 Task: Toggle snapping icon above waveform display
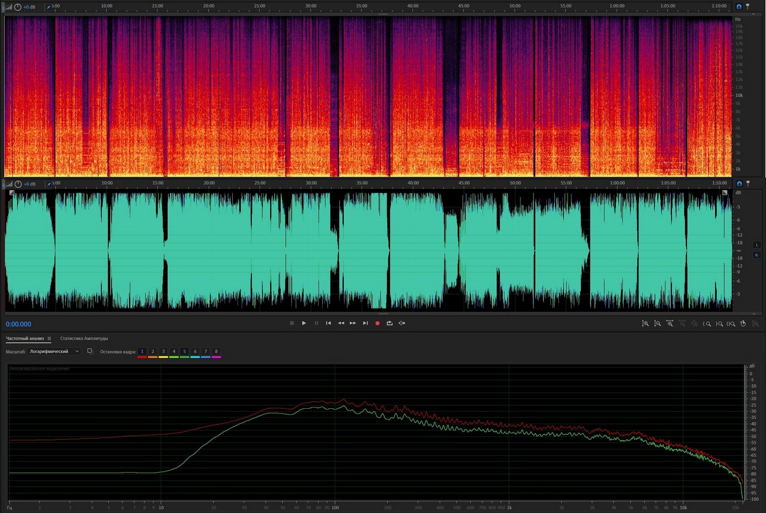pyautogui.click(x=739, y=184)
